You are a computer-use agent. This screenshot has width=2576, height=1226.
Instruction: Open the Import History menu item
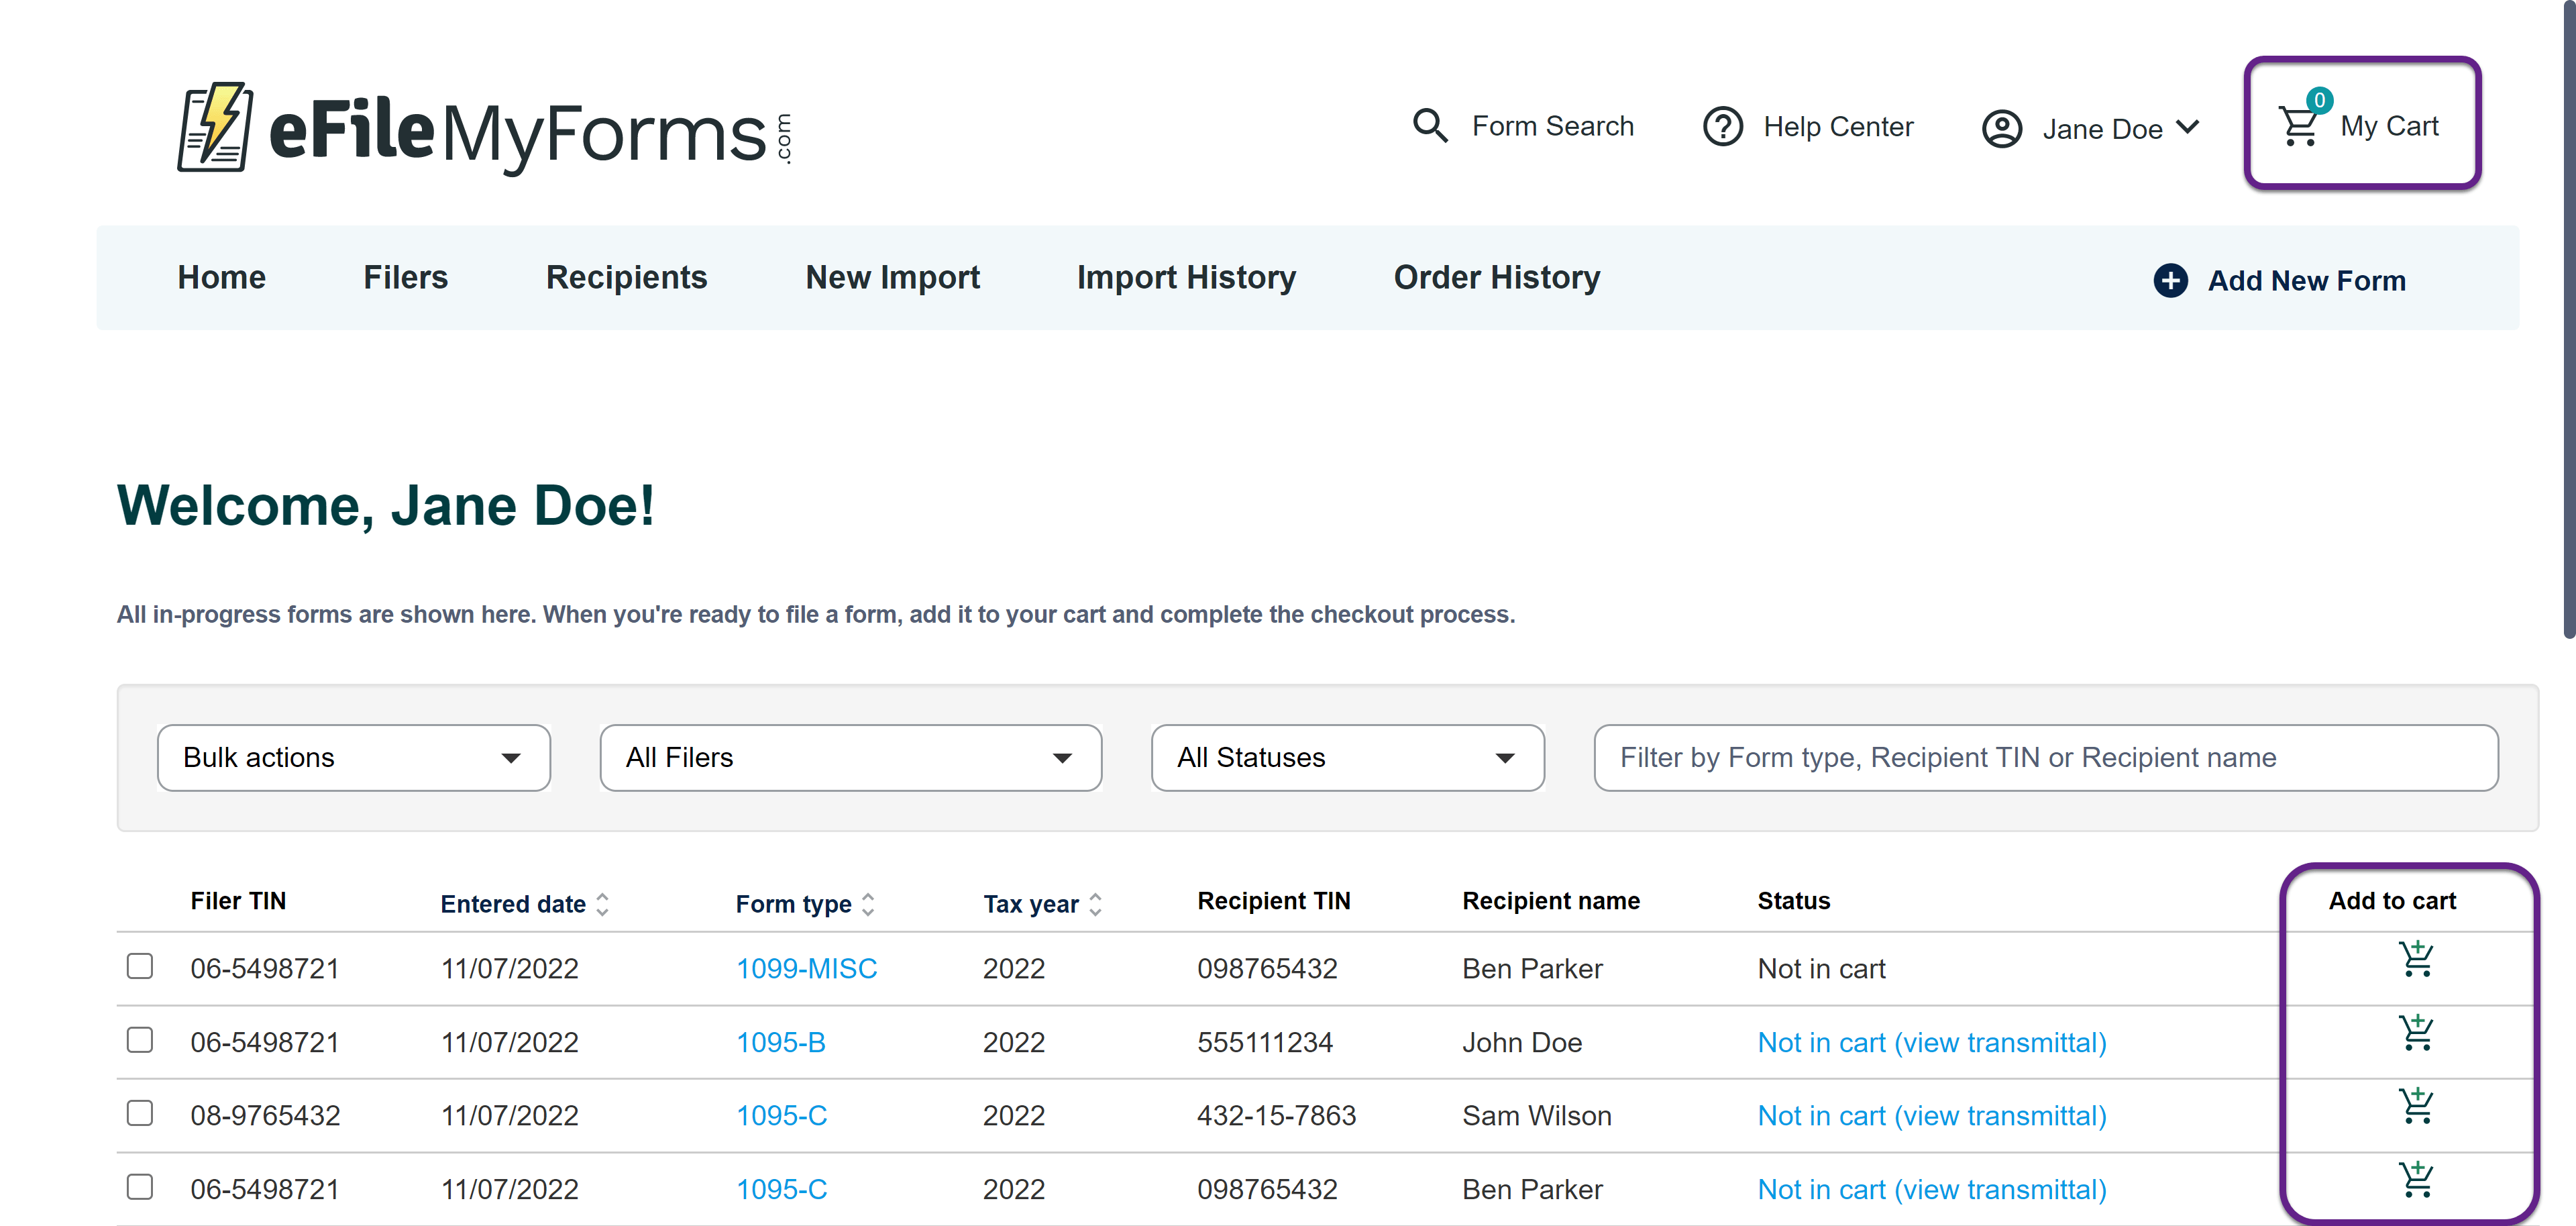pyautogui.click(x=1186, y=277)
